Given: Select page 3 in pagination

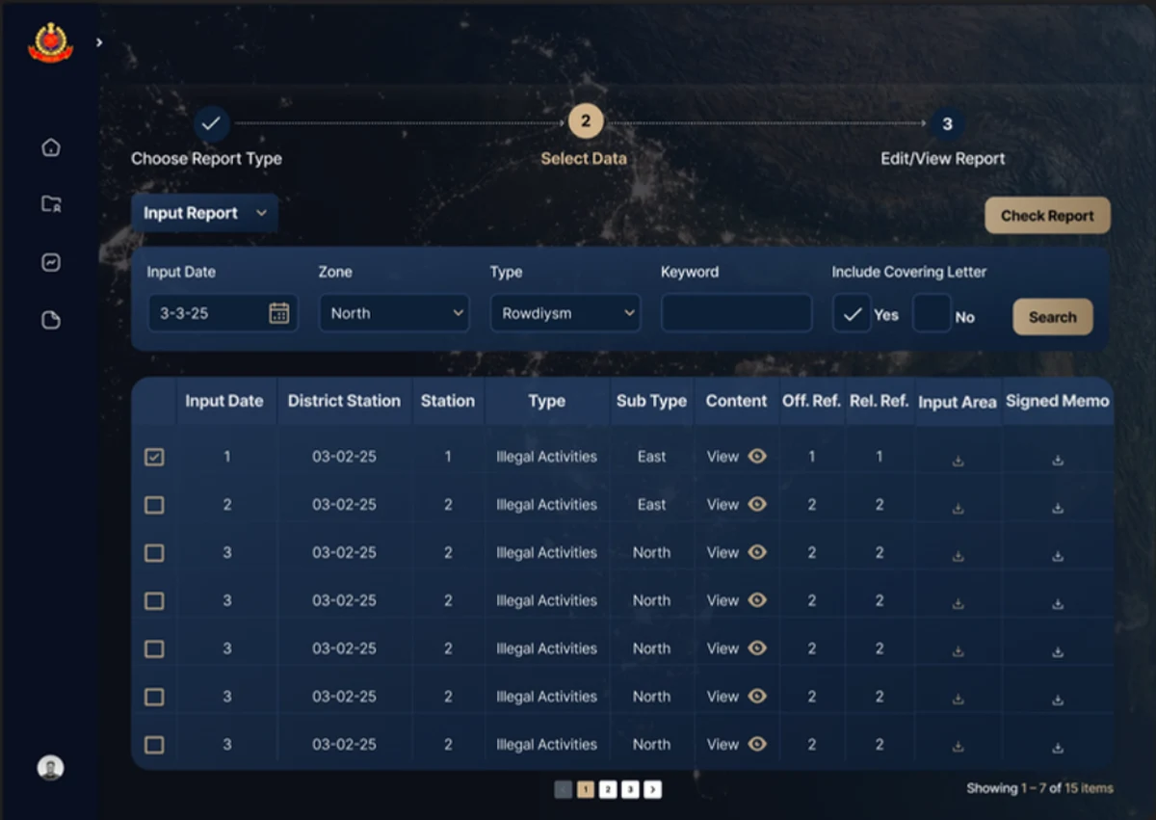Looking at the screenshot, I should tap(630, 789).
